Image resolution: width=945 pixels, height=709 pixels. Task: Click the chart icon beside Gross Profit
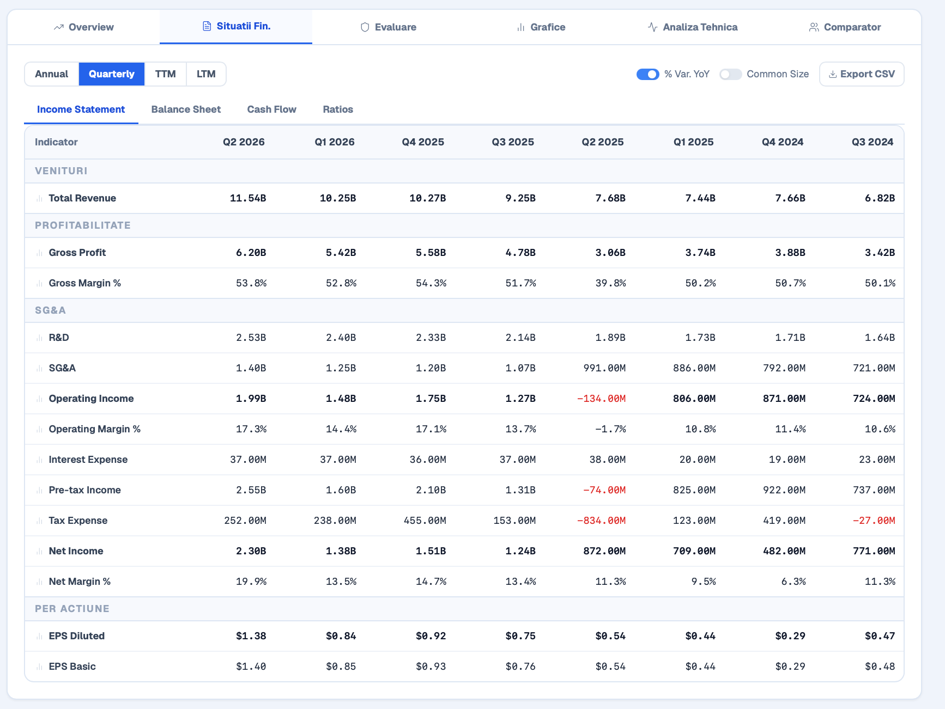click(39, 253)
